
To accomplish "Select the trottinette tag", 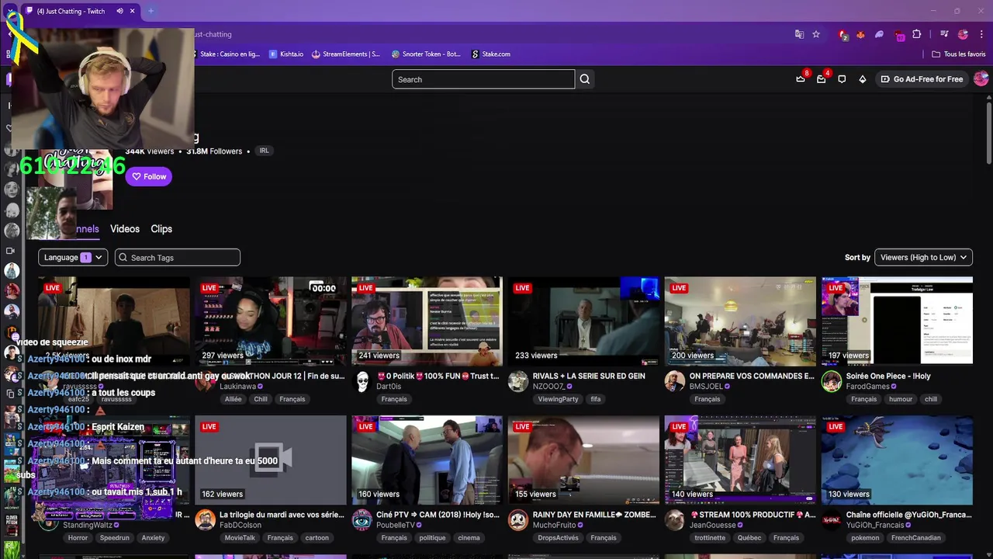I will (x=710, y=537).
